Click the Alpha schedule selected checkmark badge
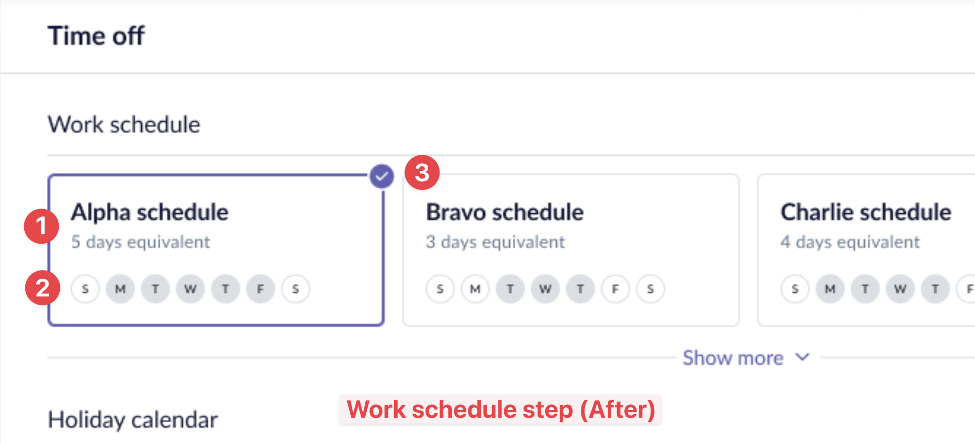Image resolution: width=975 pixels, height=443 pixels. (382, 177)
